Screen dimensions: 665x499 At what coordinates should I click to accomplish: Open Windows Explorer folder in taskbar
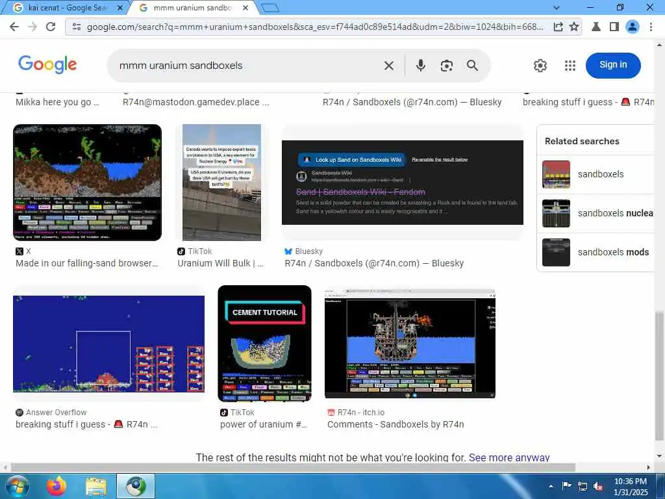(x=96, y=487)
